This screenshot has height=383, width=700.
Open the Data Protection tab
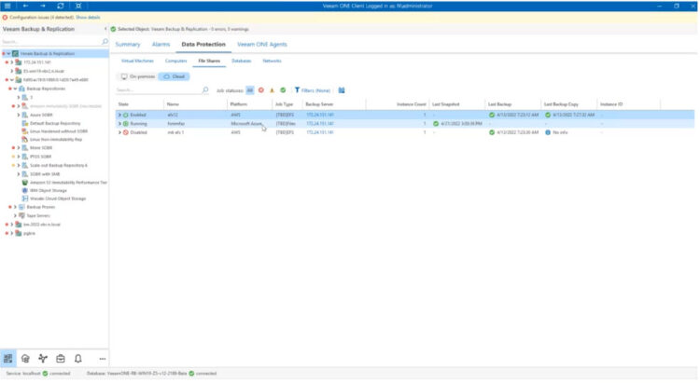(x=203, y=45)
